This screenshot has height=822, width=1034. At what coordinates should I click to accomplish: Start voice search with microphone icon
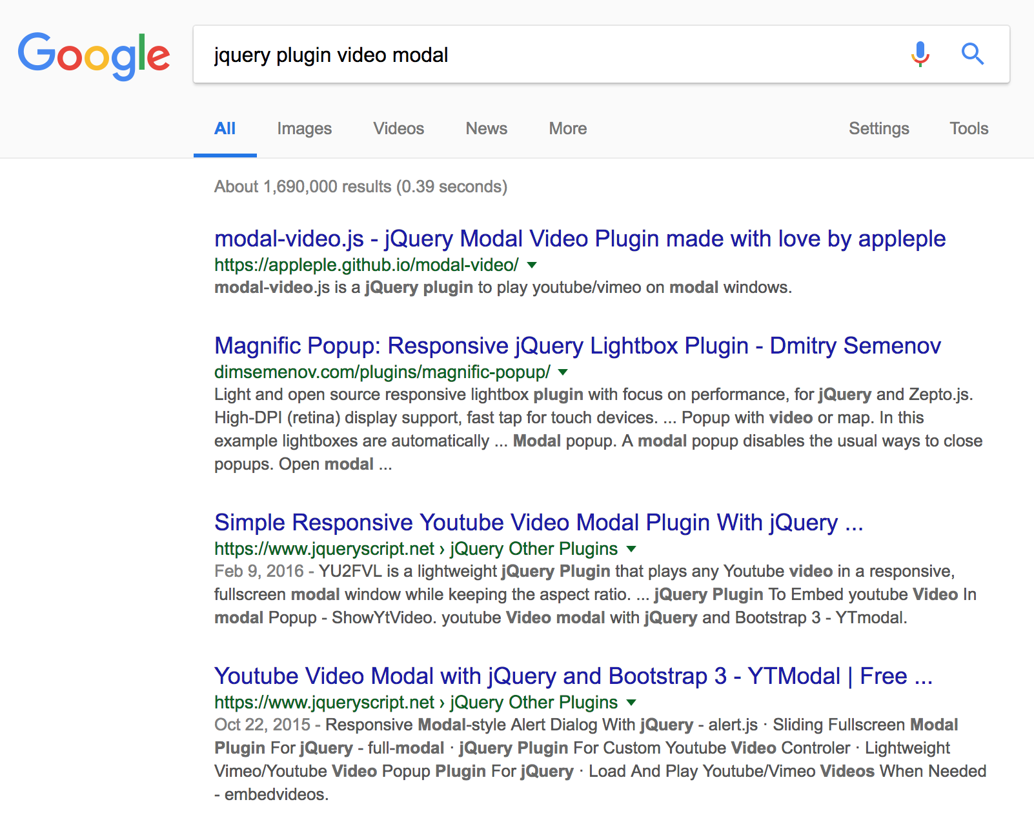click(x=920, y=54)
